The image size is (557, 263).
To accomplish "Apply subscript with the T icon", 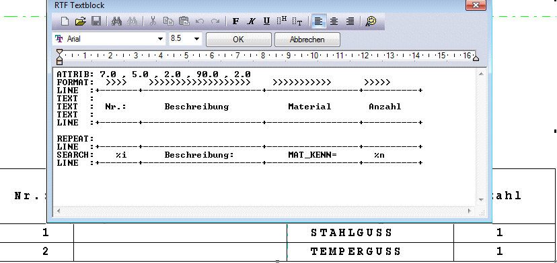I will click(297, 21).
